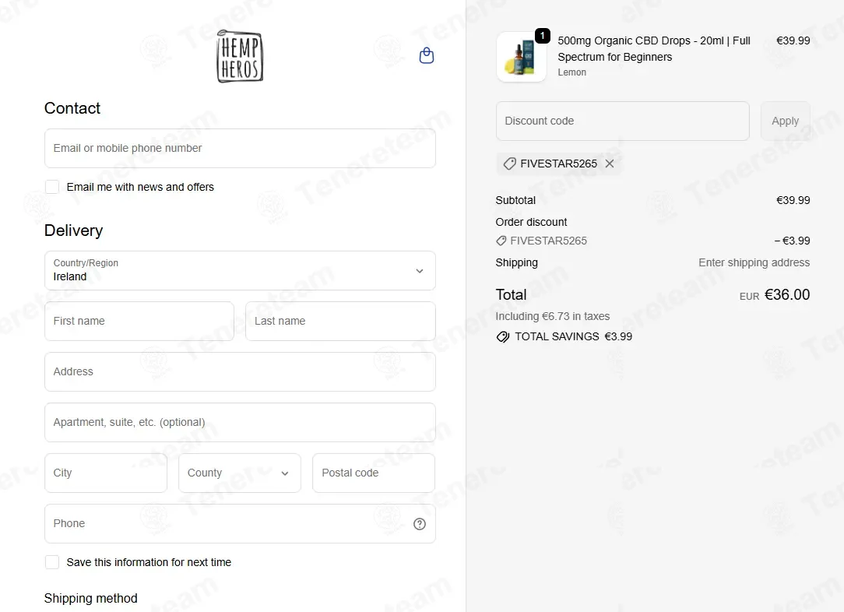Focus the Discount code field
This screenshot has width=844, height=612.
622,121
